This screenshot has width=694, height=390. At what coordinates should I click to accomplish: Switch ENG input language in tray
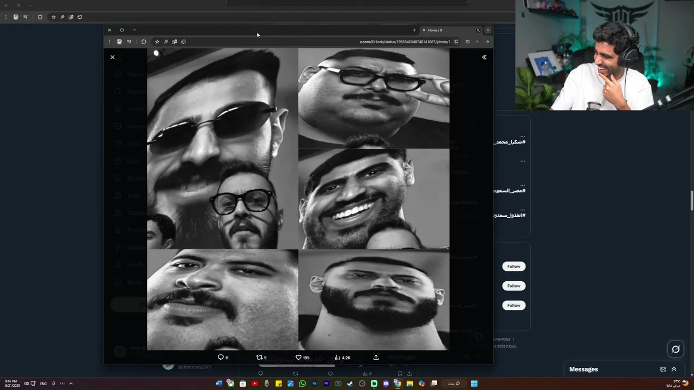(x=43, y=383)
